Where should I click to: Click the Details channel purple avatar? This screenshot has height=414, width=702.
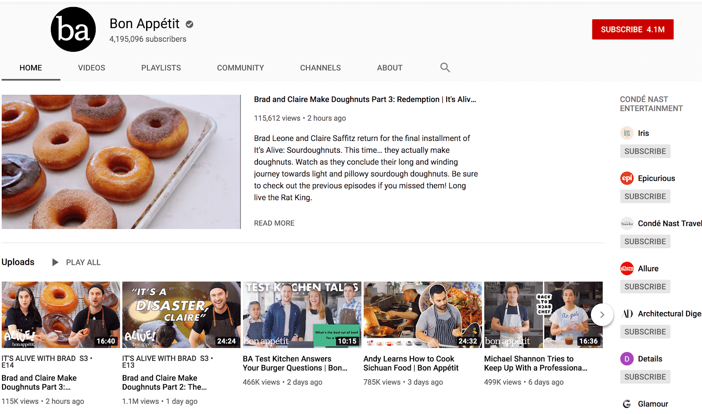tap(627, 359)
